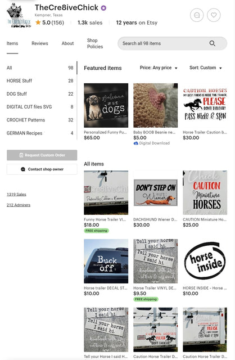Open the Buck off decal thumbnail
Image resolution: width=235 pixels, height=360 pixels.
click(x=106, y=261)
